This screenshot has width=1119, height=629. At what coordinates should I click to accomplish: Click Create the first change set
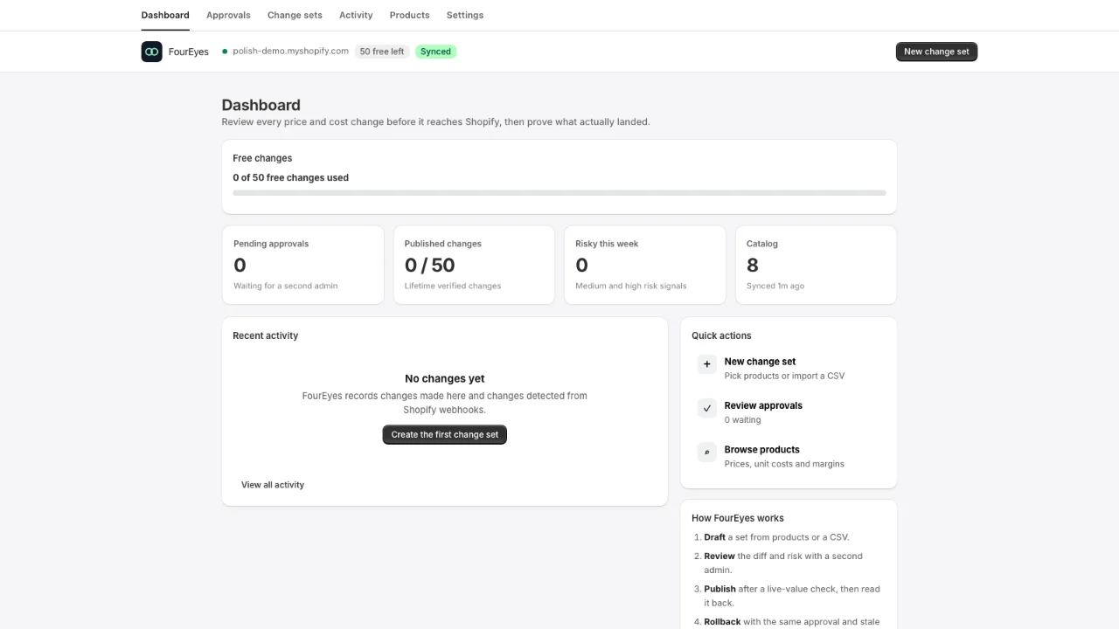445,434
